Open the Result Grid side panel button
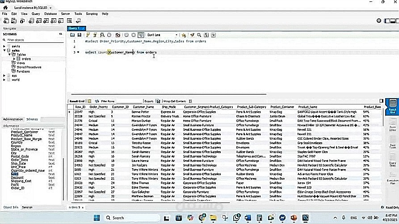399x224 pixels. pos(392,107)
